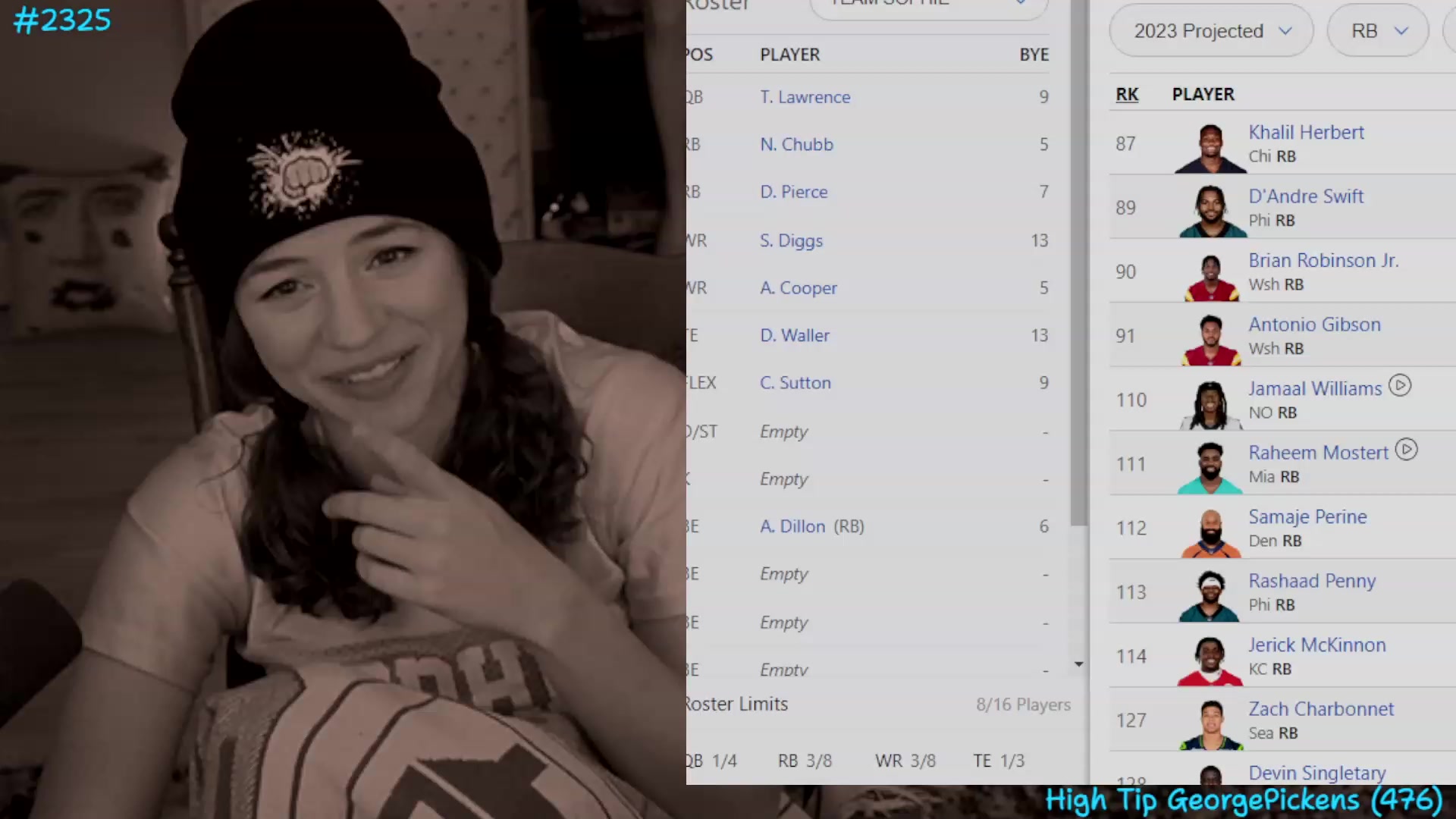Click the roster panel scrollbar
The image size is (1456, 819).
click(1078, 262)
